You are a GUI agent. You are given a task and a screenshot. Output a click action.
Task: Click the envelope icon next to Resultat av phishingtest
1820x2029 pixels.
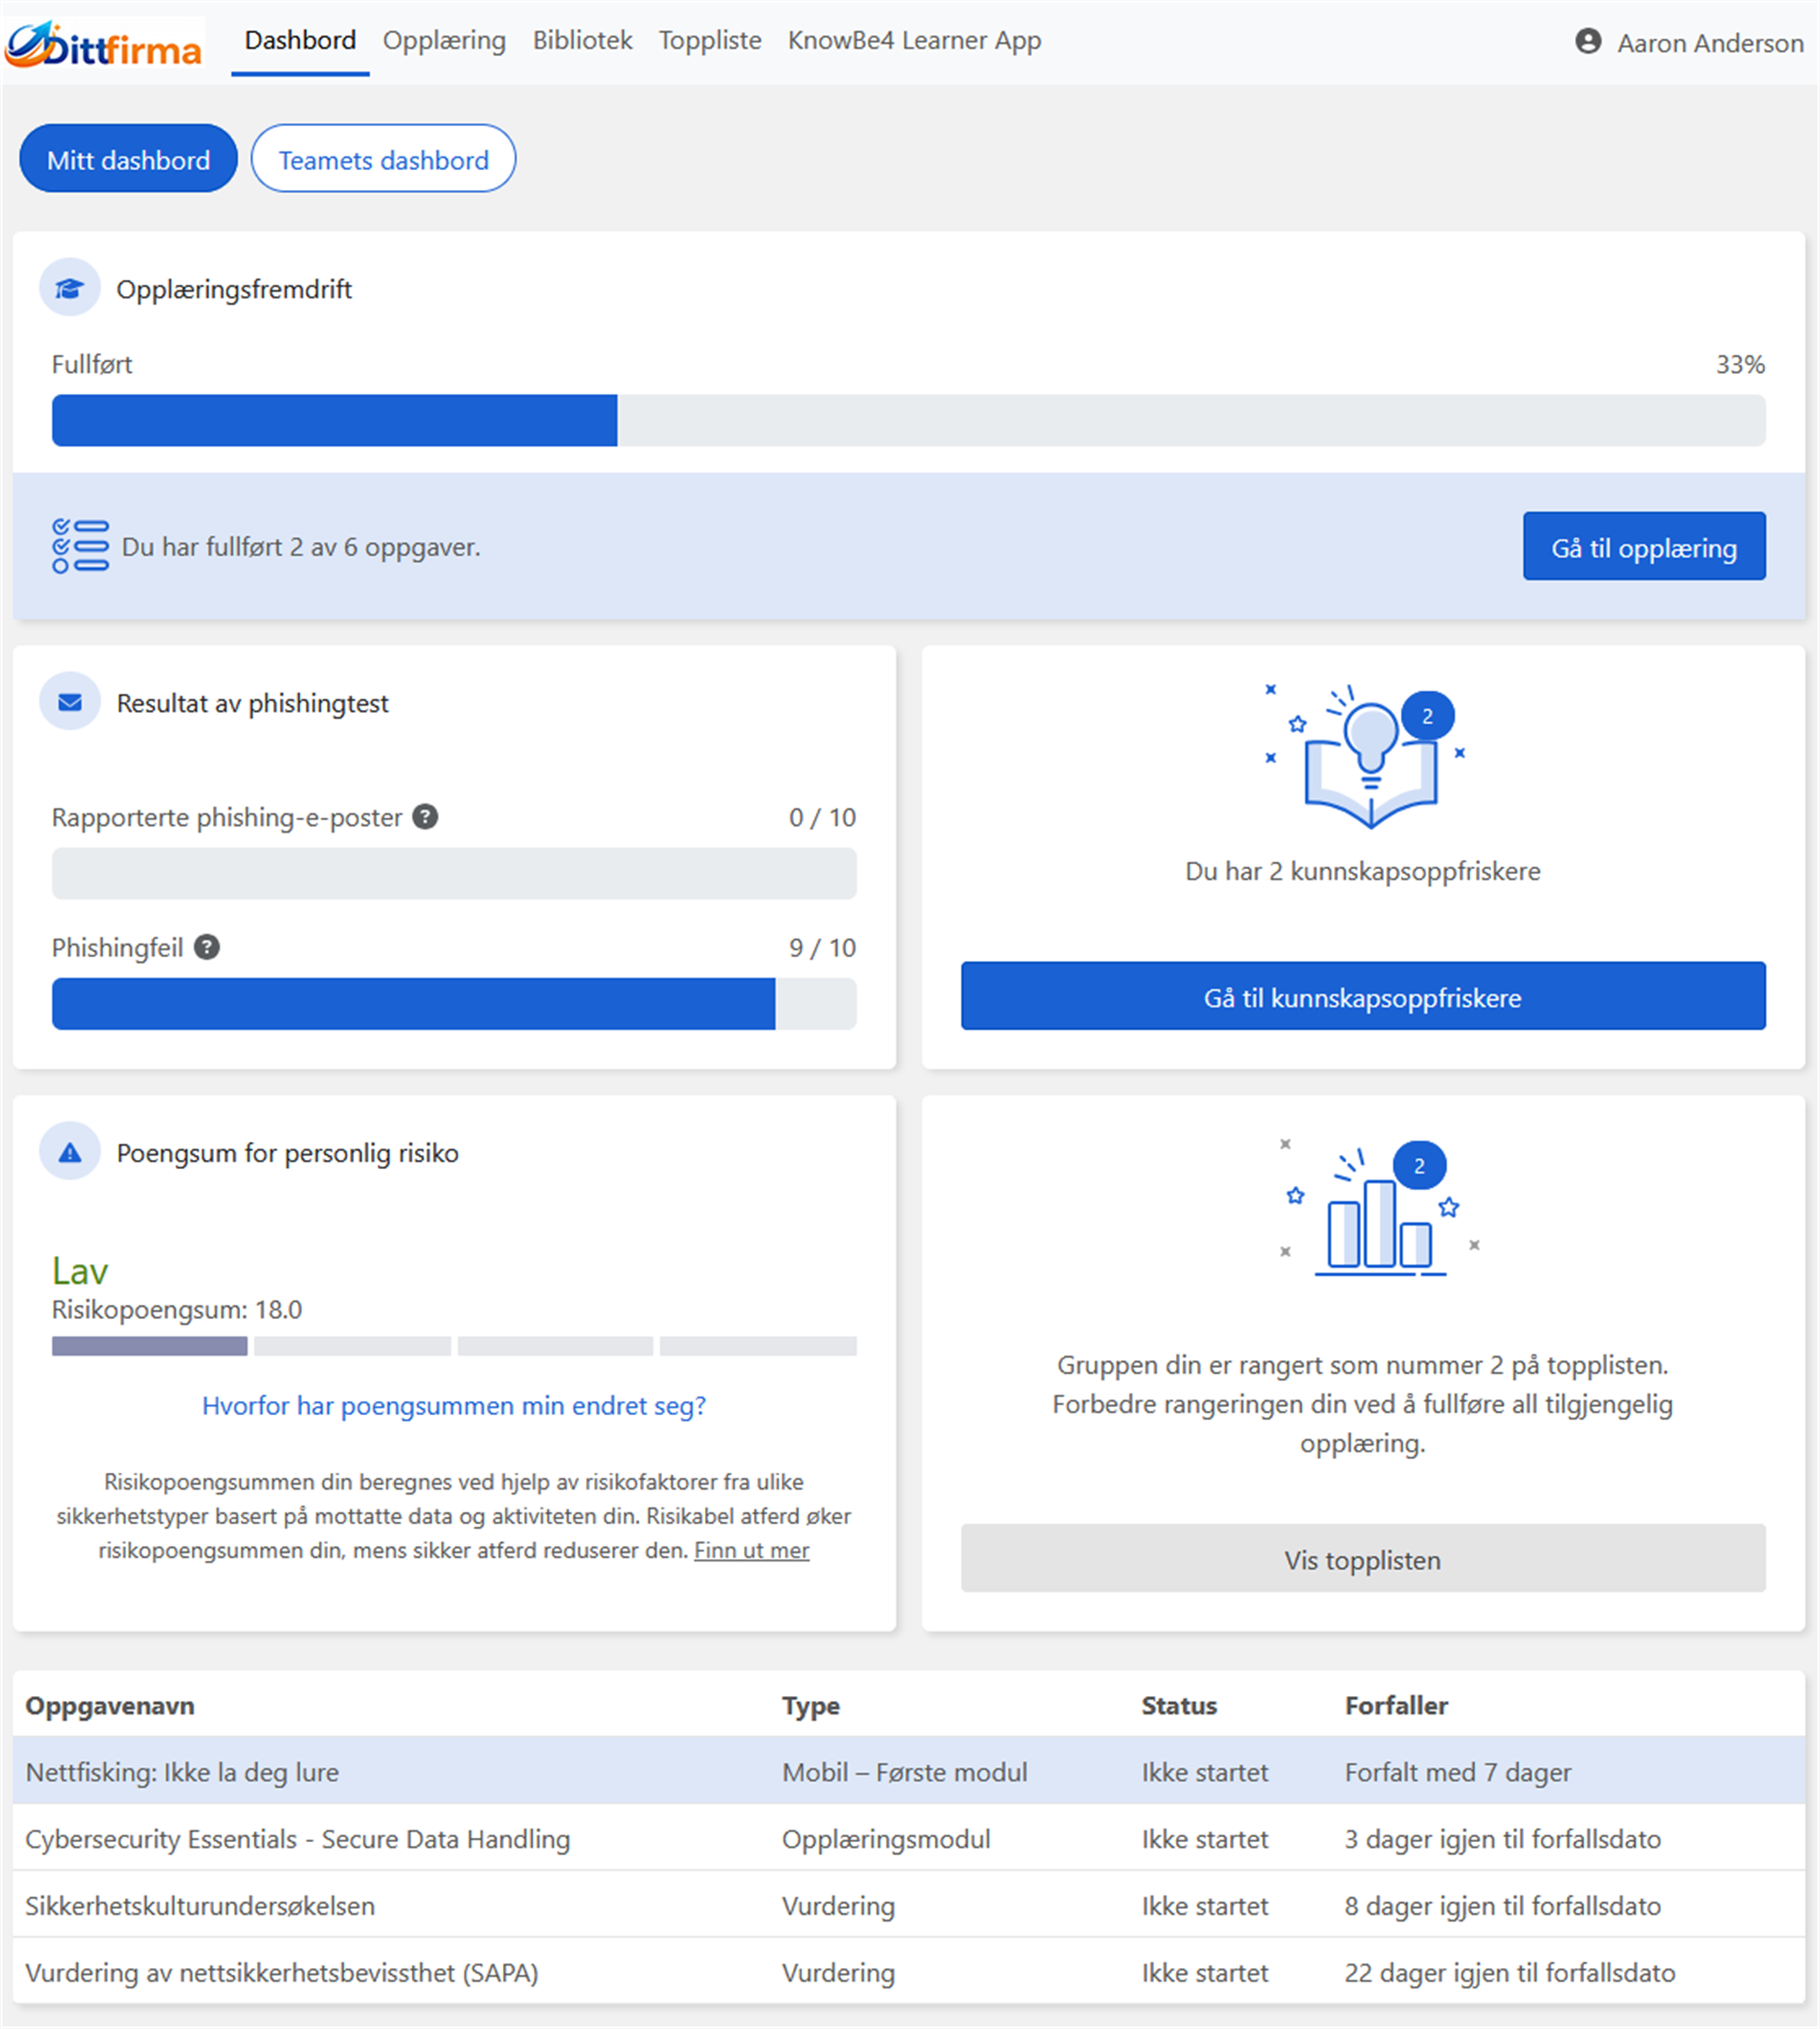(x=69, y=702)
